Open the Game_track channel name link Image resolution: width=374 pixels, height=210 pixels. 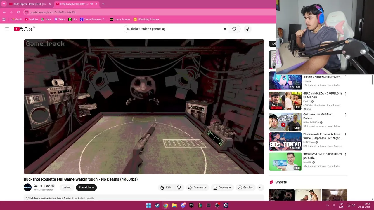tap(42, 186)
